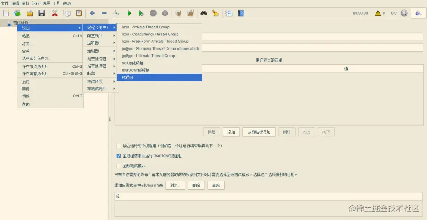Open the 查找 menu
The height and width of the screenshot is (220, 427).
coord(26,4)
